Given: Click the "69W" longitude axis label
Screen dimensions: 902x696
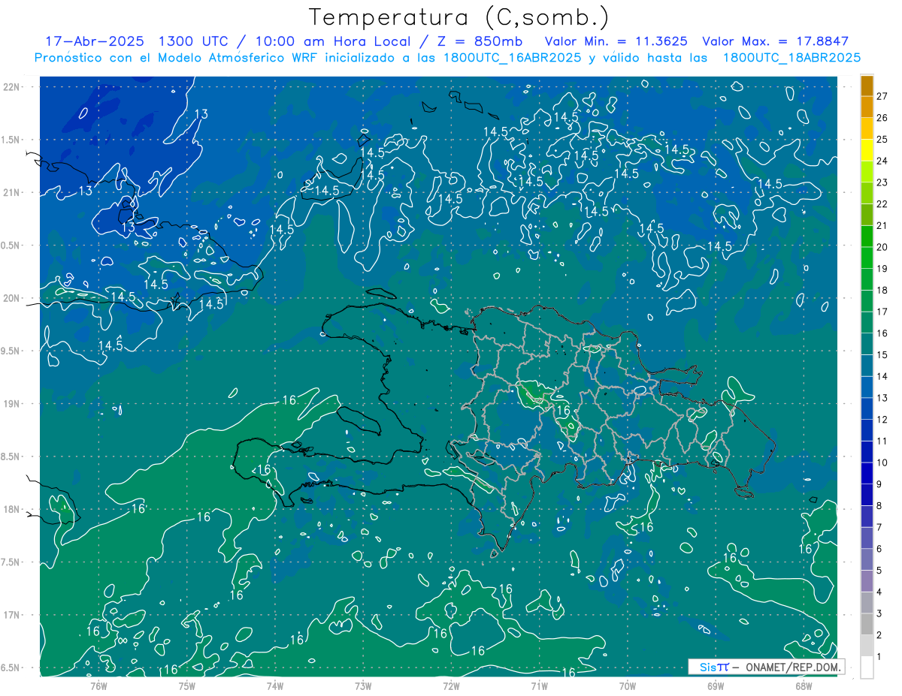Looking at the screenshot, I should [x=716, y=685].
